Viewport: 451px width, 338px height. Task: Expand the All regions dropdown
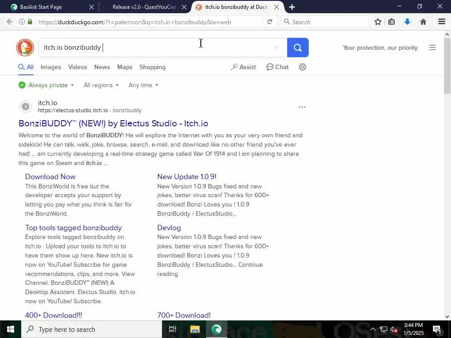point(101,85)
